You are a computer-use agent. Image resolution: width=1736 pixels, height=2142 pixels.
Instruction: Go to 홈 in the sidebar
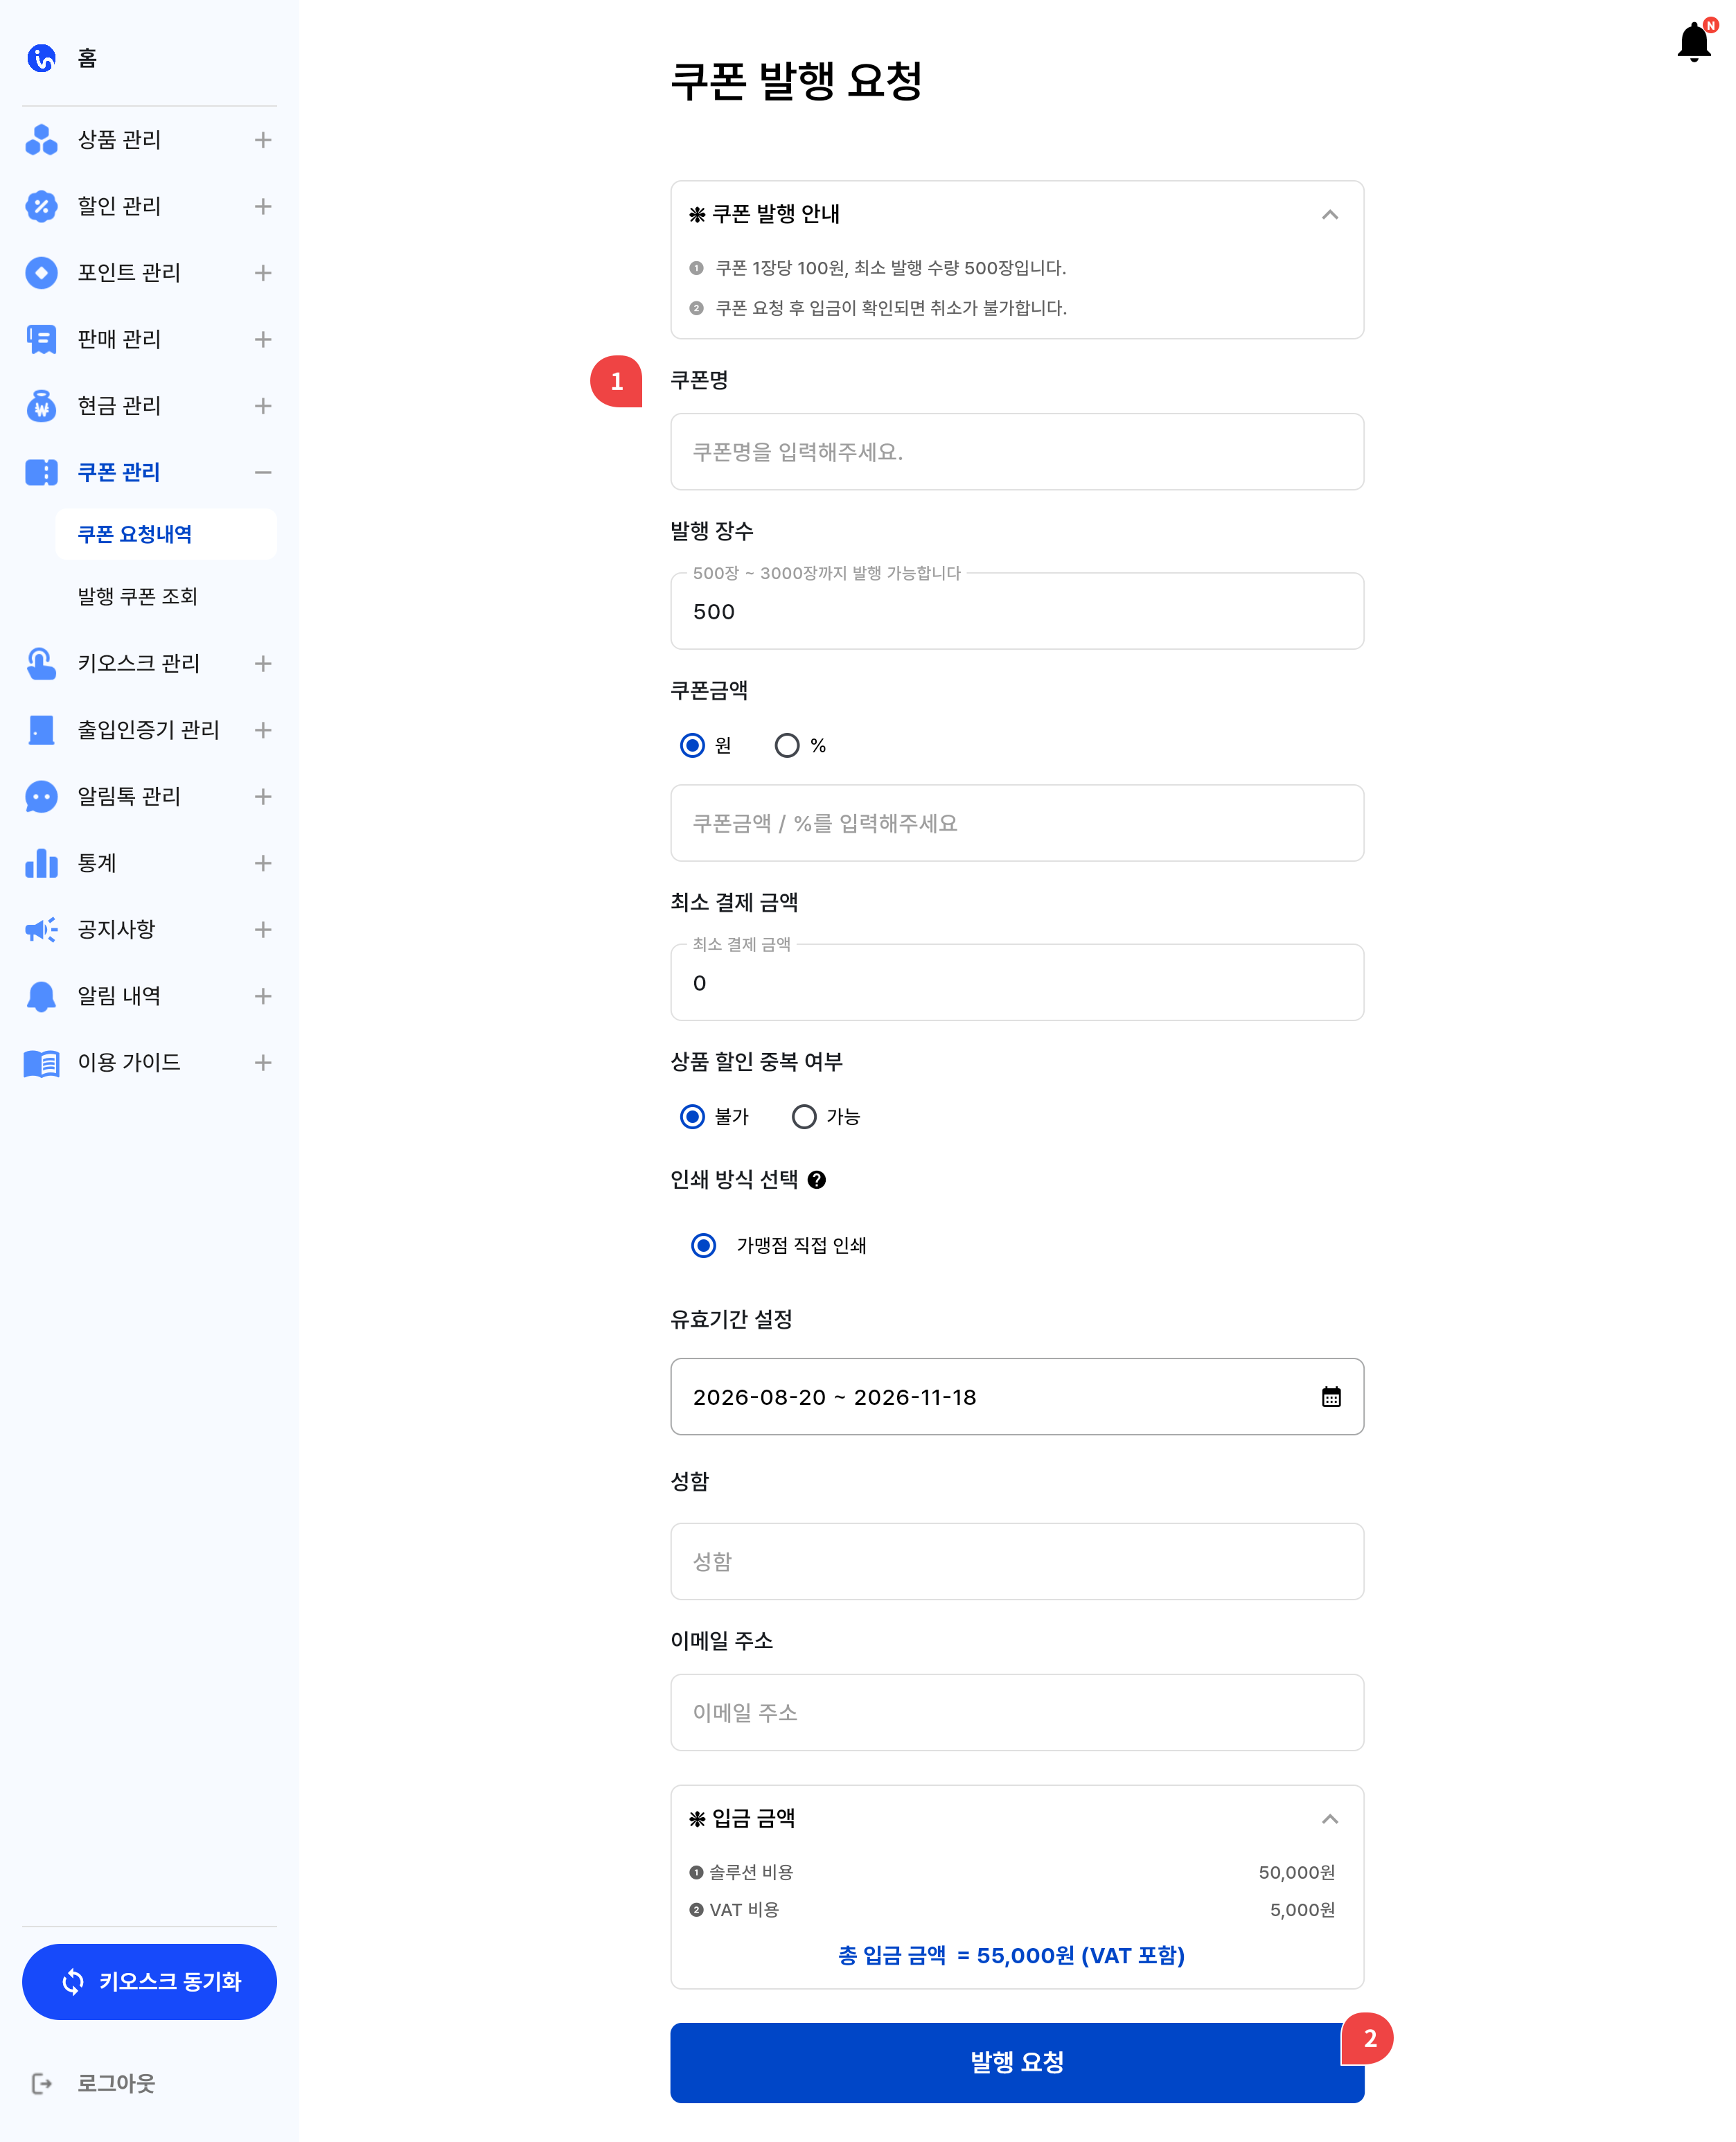[x=87, y=59]
